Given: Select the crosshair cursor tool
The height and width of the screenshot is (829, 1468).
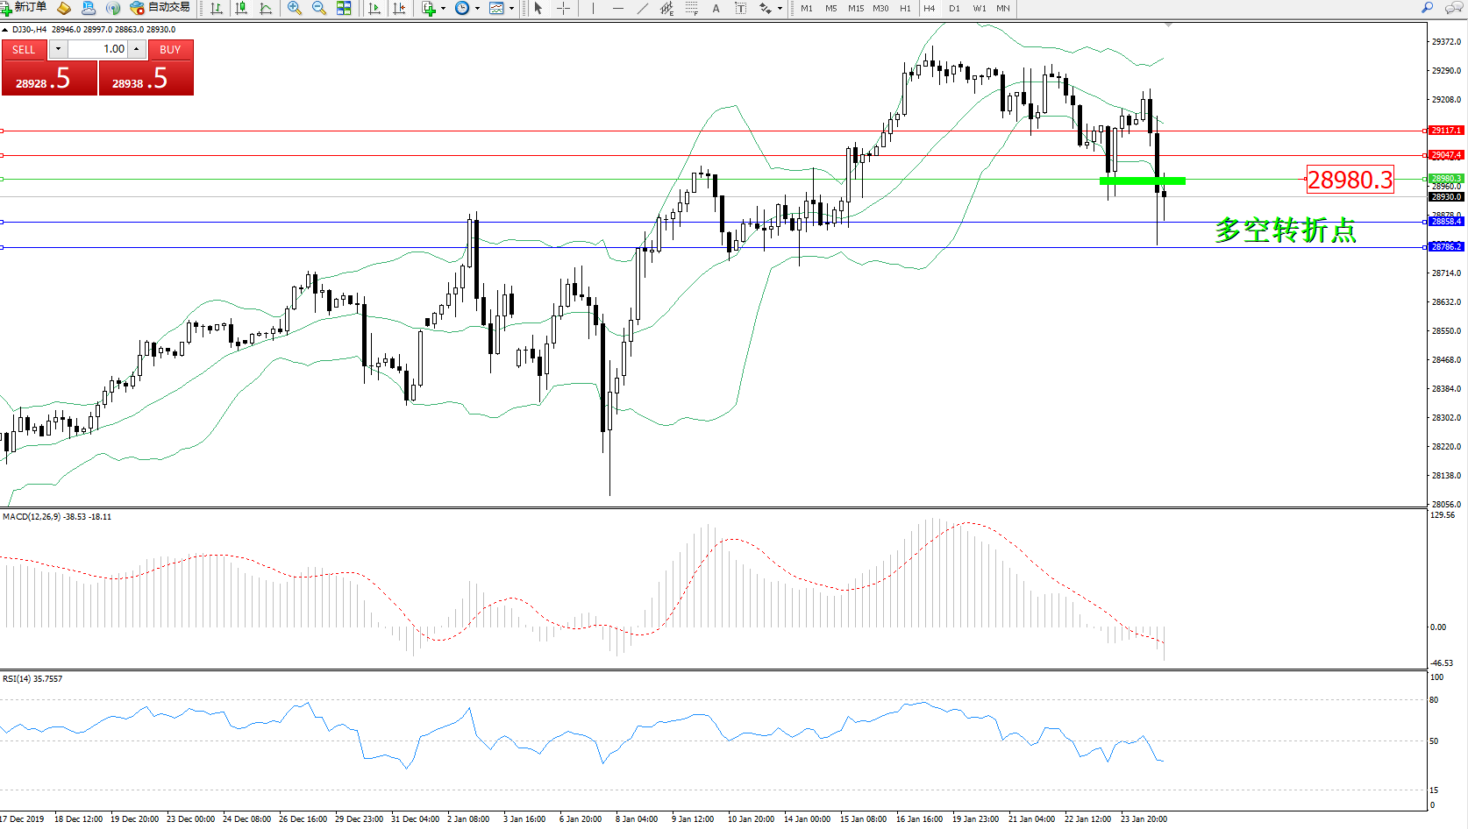Looking at the screenshot, I should point(563,8).
